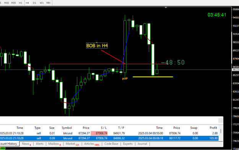Image resolution: width=239 pixels, height=150 pixels.
Task: Click the close time 2025.03.04 00:08:18
Action: coord(151,138)
